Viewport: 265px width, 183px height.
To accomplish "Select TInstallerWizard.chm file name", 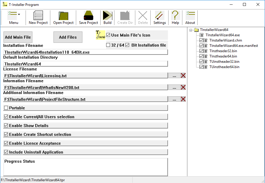I will [226, 40].
